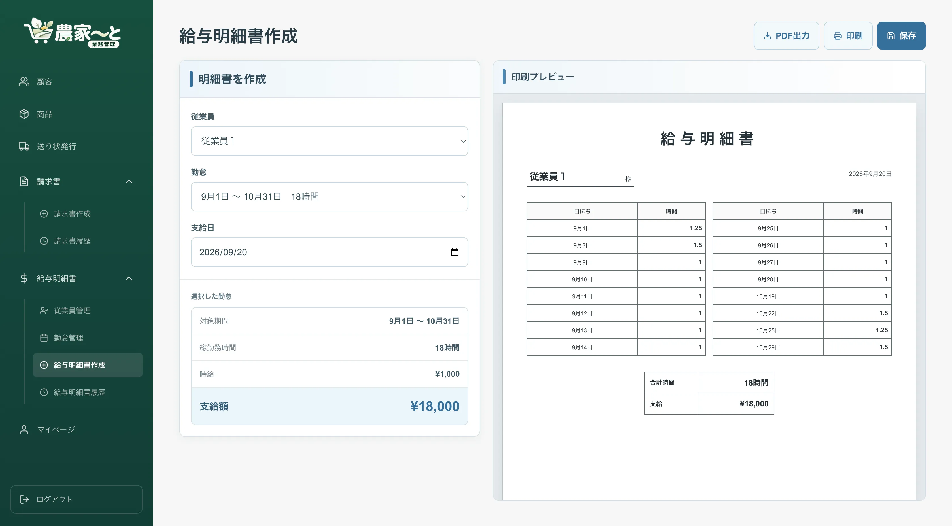Click the マイページ user icon
Screen dimensions: 952x526
pyautogui.click(x=24, y=430)
